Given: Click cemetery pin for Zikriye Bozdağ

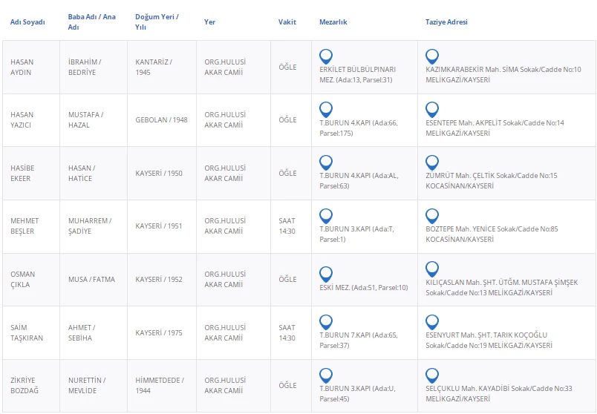Looking at the screenshot, I should [325, 375].
